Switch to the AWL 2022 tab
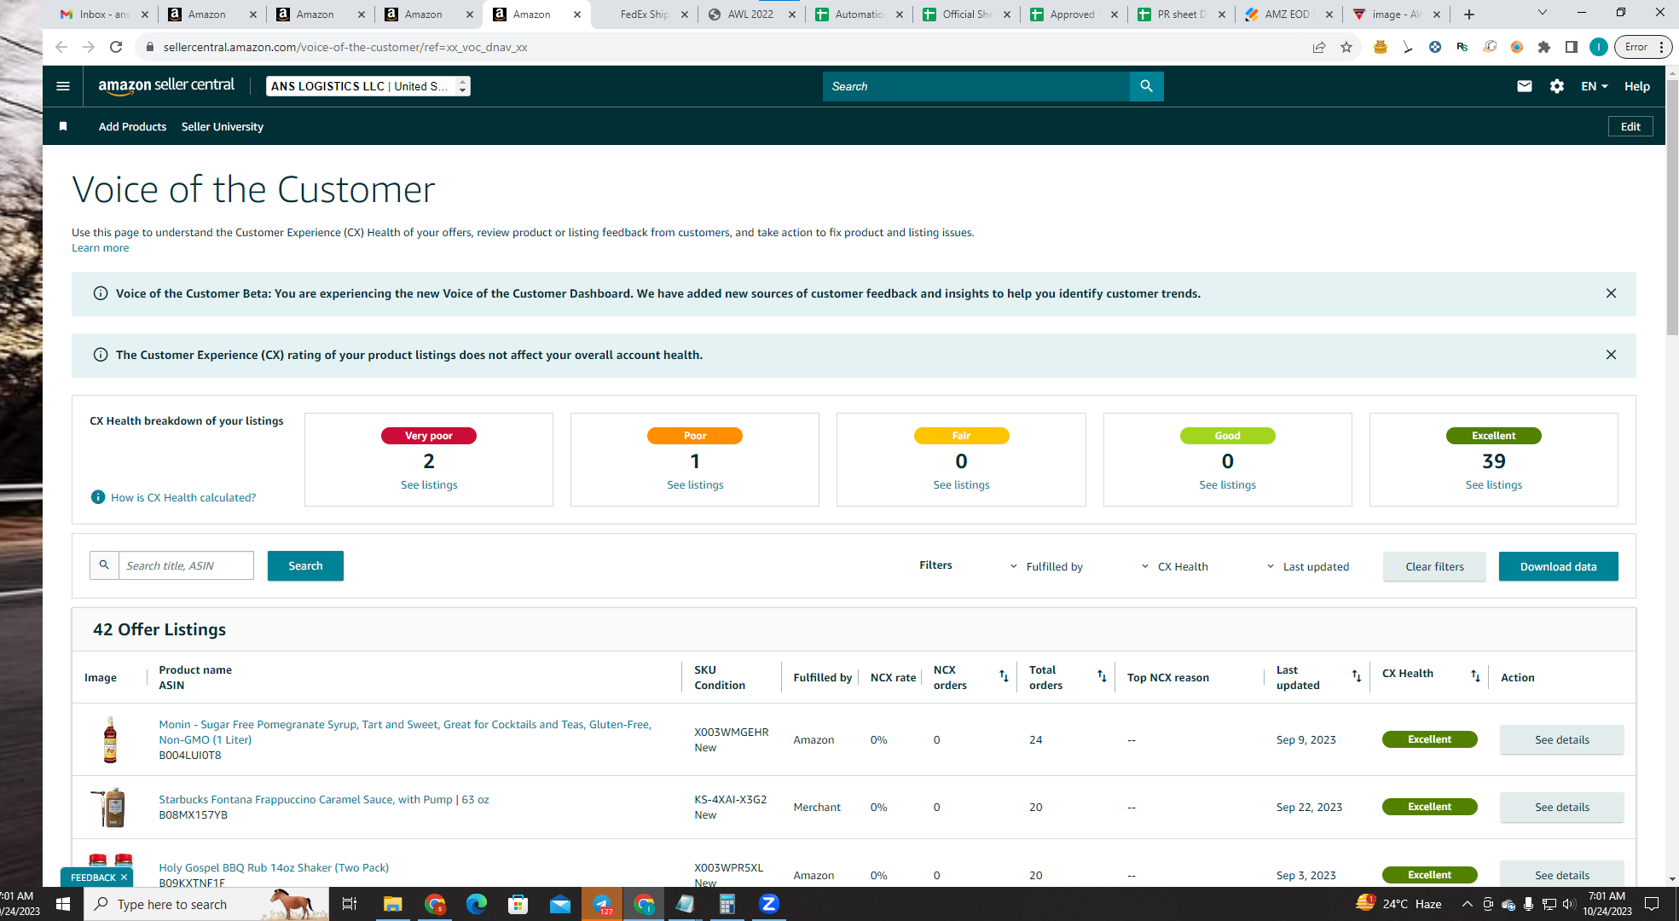 coord(750,14)
